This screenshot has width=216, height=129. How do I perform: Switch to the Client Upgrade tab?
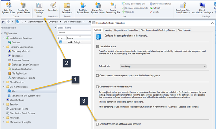point(184,30)
